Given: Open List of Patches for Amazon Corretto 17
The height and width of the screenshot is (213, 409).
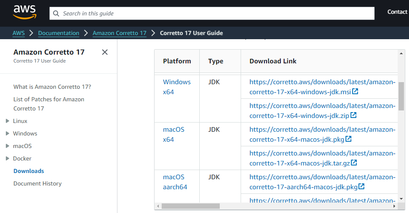Looking at the screenshot, I should [x=49, y=104].
